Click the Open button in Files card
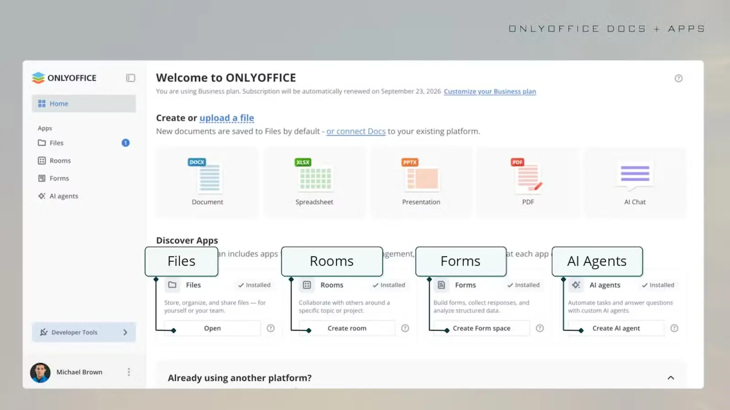This screenshot has height=410, width=730. click(212, 328)
